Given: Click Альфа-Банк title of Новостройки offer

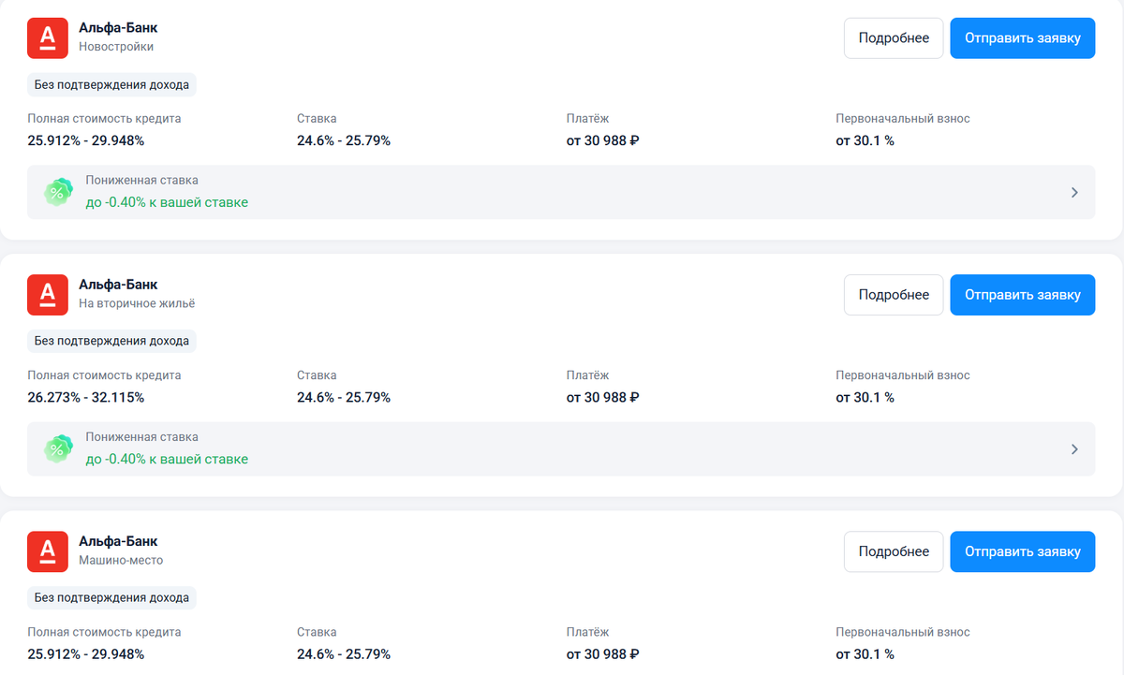Looking at the screenshot, I should click(118, 28).
